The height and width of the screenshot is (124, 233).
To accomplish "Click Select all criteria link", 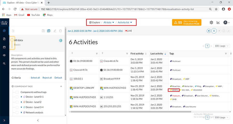I will coord(35,78).
